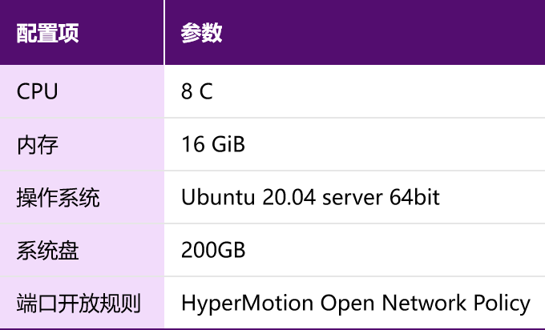This screenshot has height=330, width=545.
Task: Select the 200GB value cell
Action: coord(355,250)
